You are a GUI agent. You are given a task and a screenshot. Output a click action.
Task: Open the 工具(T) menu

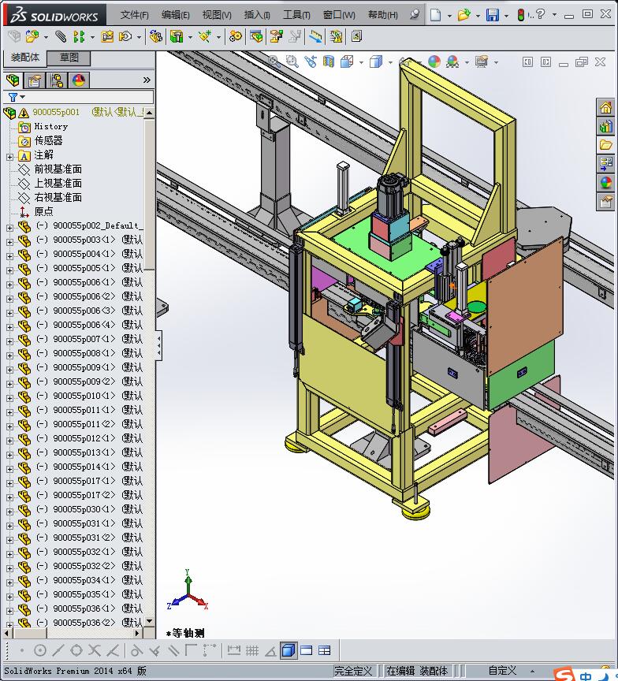[x=296, y=15]
